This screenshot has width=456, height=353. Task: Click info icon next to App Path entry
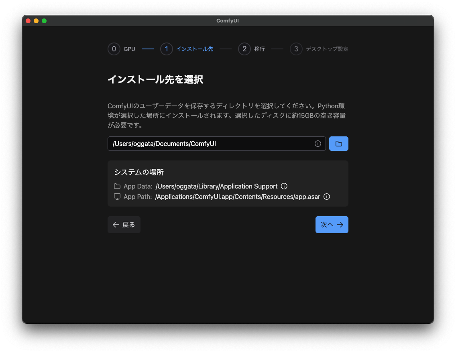[327, 197]
